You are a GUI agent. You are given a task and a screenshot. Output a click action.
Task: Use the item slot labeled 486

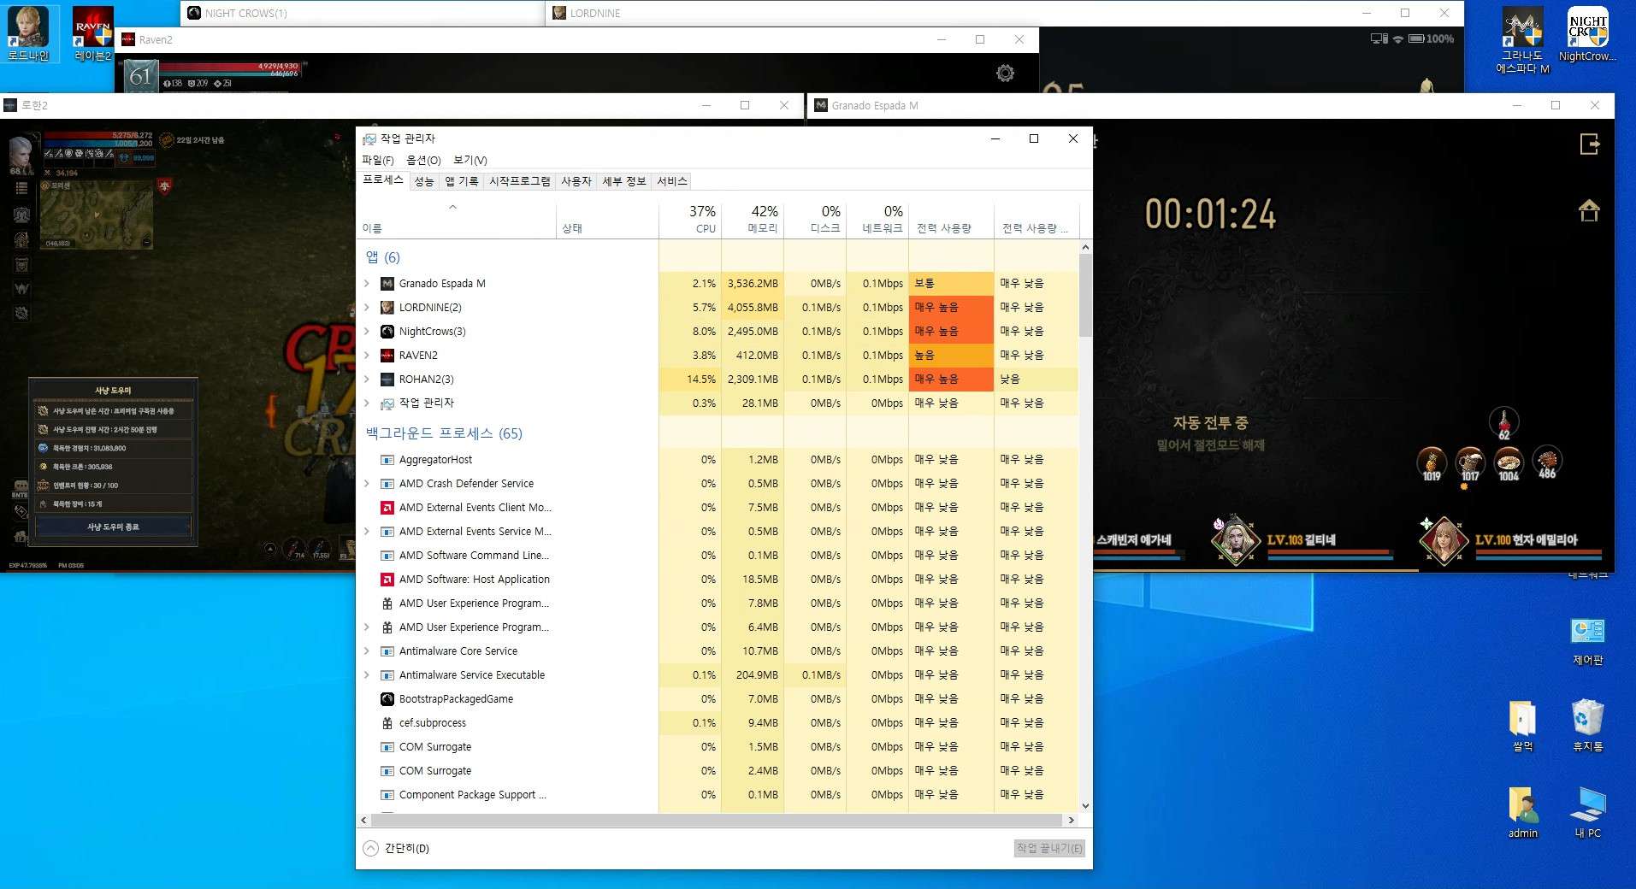tap(1547, 462)
